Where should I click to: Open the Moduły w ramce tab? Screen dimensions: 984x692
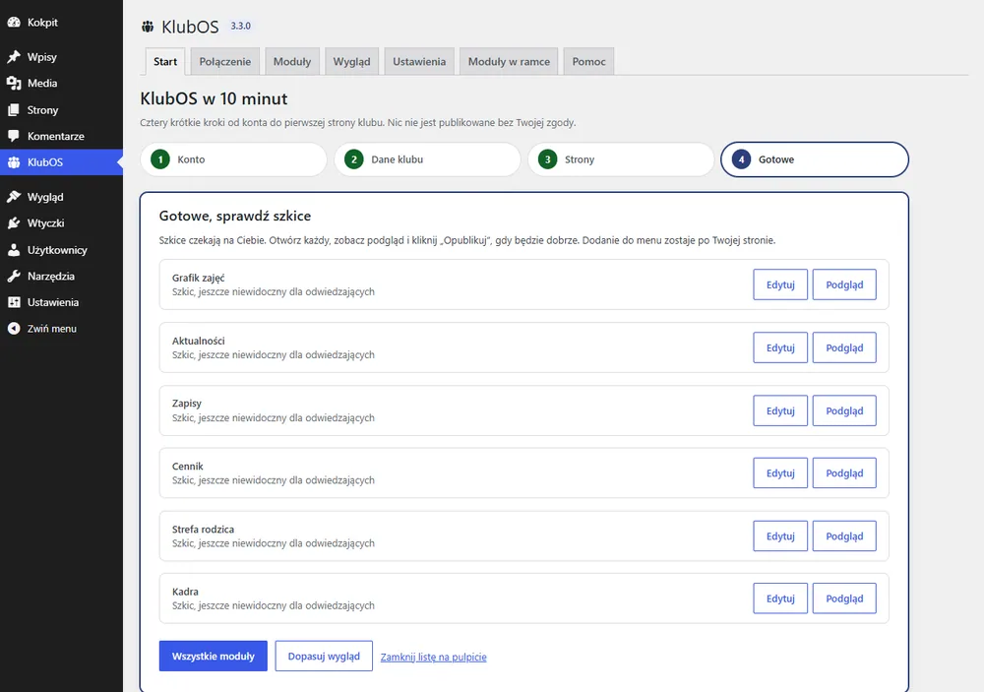point(509,62)
